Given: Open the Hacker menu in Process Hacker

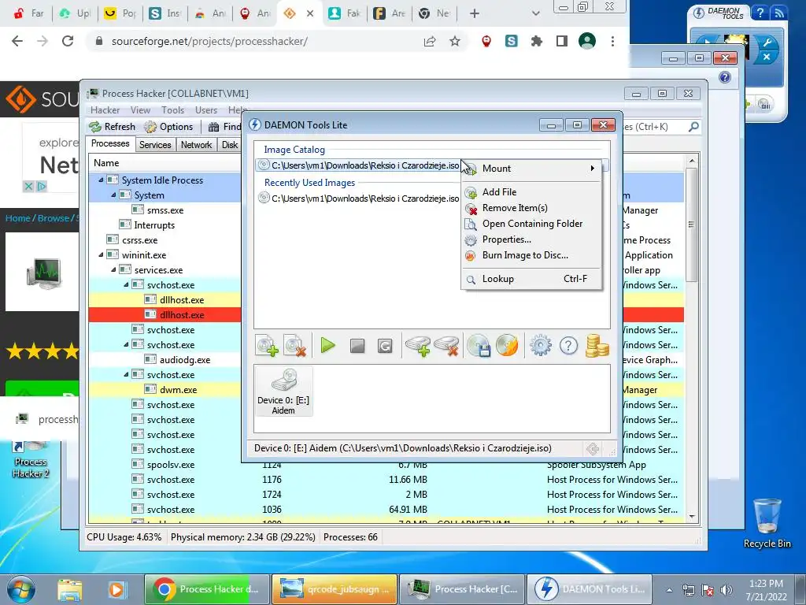Looking at the screenshot, I should (105, 110).
